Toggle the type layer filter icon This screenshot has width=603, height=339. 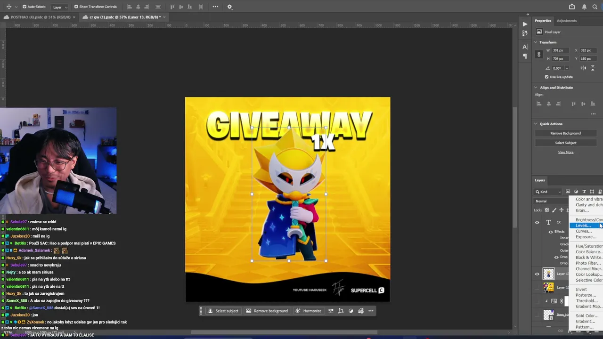[x=584, y=192]
